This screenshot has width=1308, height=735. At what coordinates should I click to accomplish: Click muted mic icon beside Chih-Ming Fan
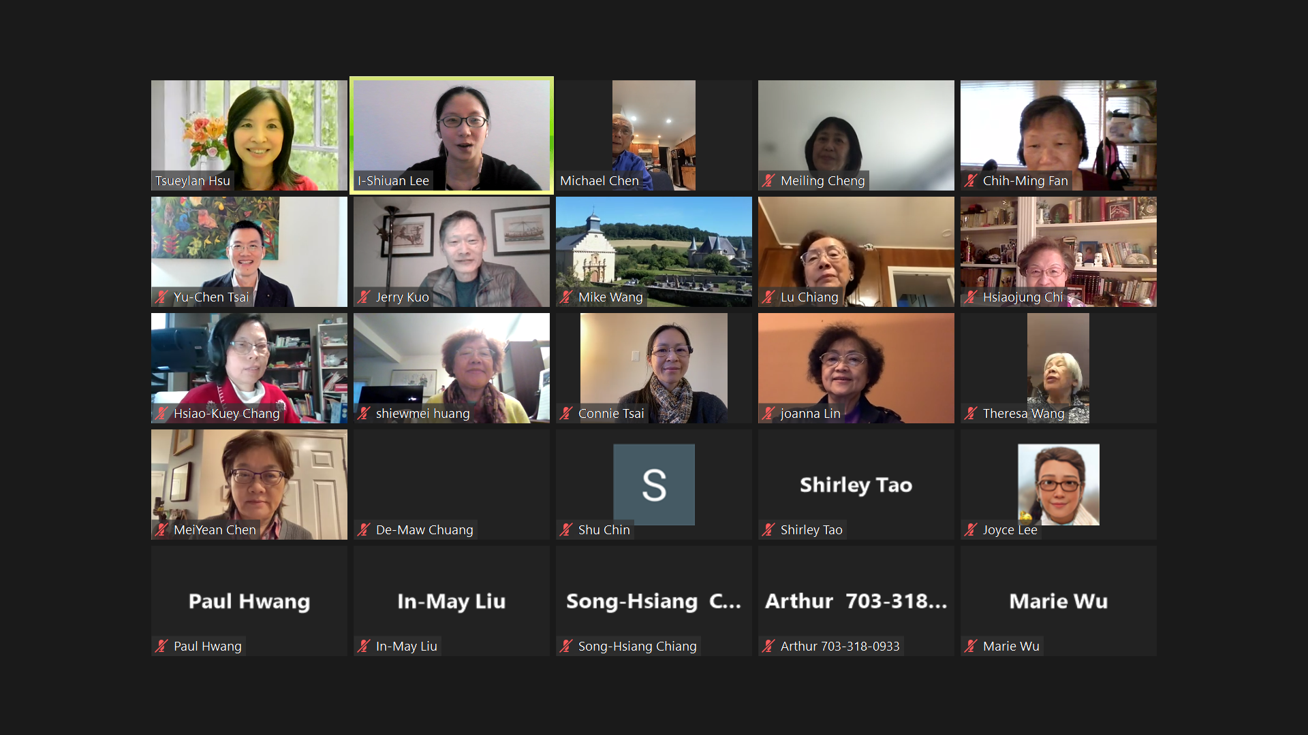pos(971,181)
